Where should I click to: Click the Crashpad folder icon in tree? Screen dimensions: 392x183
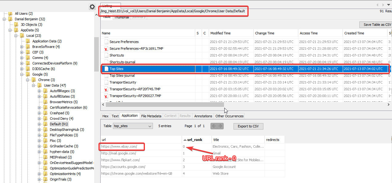[46, 113]
